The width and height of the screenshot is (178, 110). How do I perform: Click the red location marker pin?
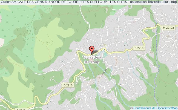[x=92, y=50]
